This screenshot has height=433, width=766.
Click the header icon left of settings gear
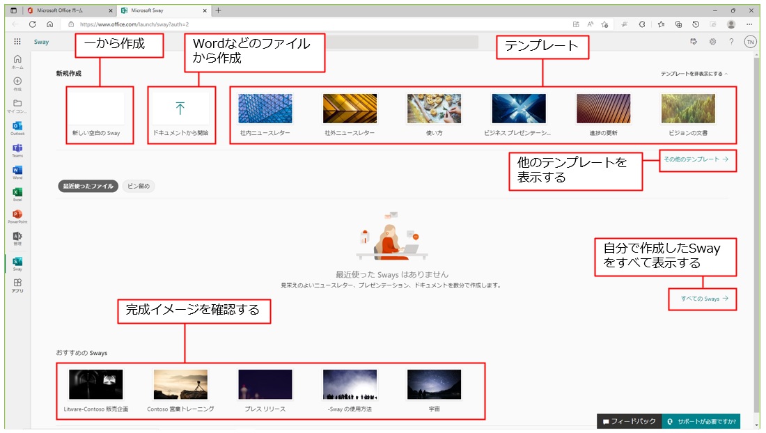coord(694,42)
